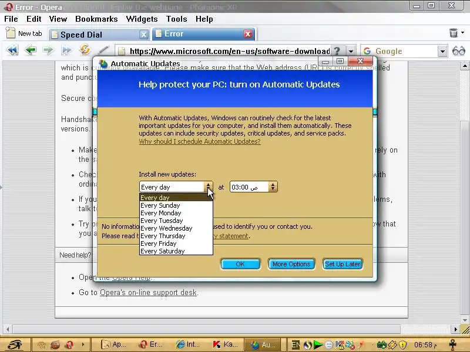470x352 pixels.
Task: Choose Every Wednesday in the list
Action: pyautogui.click(x=176, y=228)
